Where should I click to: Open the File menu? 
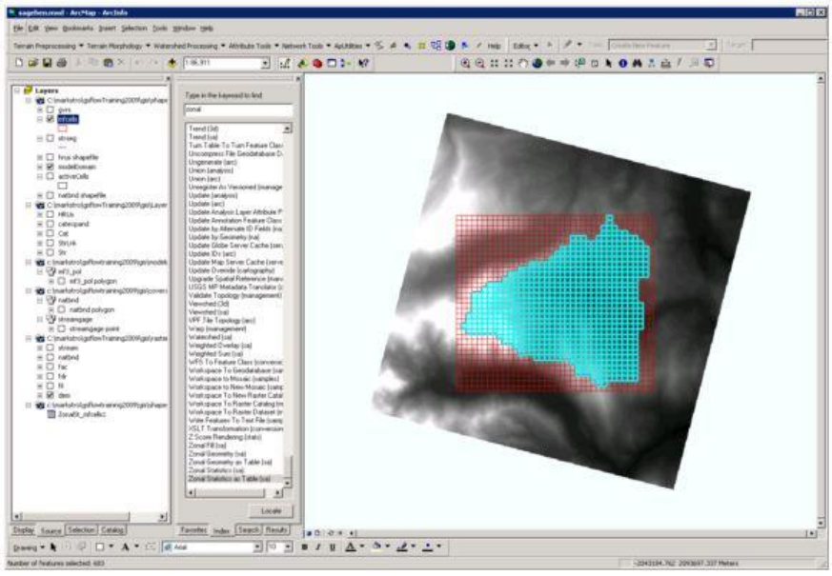pos(18,28)
